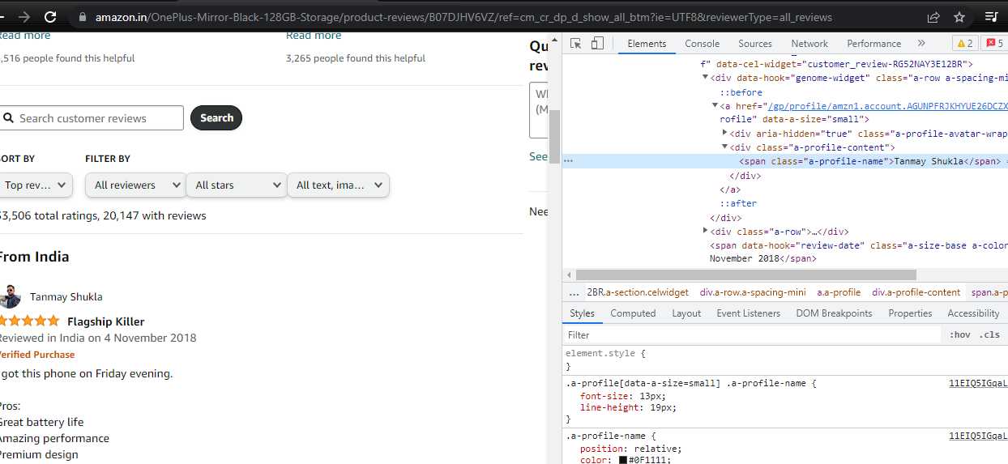Open the media control playlist icon
The width and height of the screenshot is (1008, 464).
(x=991, y=17)
